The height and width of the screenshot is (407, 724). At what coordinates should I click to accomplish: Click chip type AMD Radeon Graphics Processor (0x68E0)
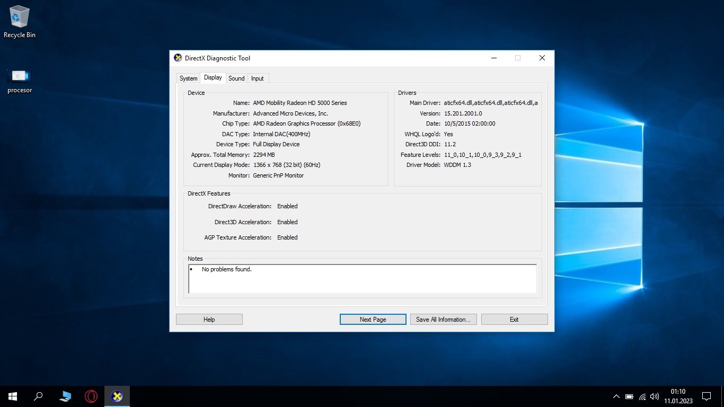pyautogui.click(x=307, y=123)
